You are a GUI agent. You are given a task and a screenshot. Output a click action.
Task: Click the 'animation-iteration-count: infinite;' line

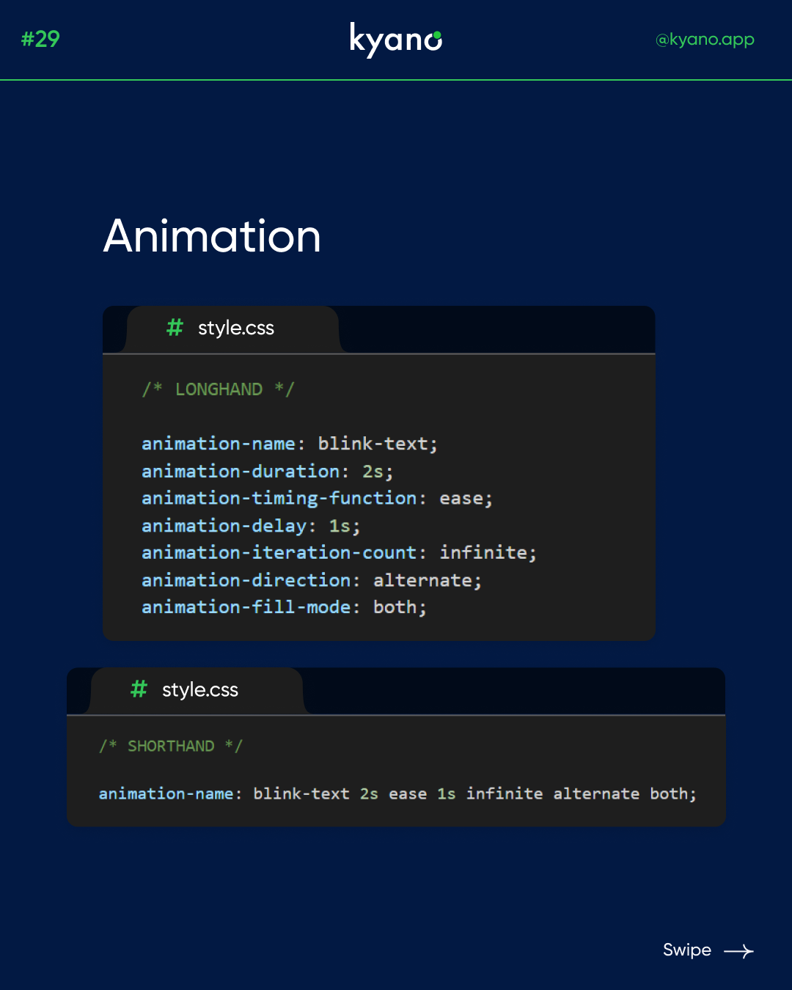[x=340, y=553]
